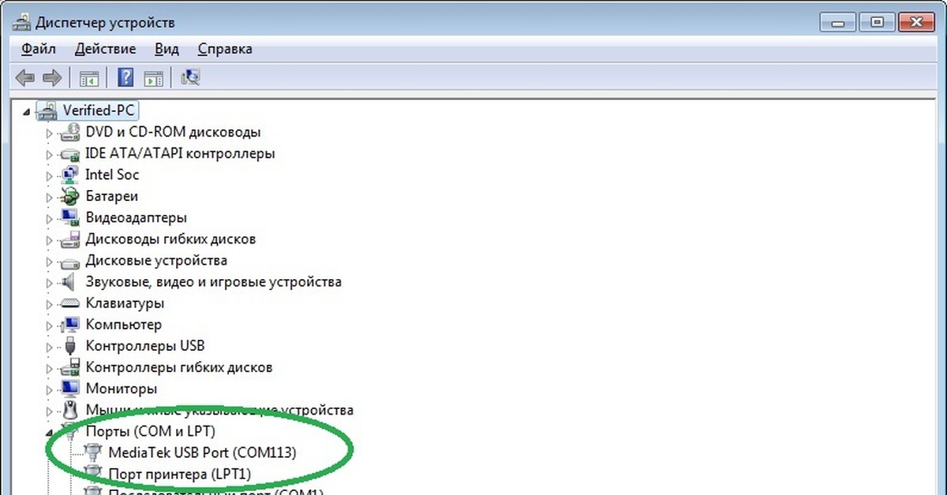Screen dimensions: 947x495
Task: Open the Файл menu
Action: tap(39, 49)
